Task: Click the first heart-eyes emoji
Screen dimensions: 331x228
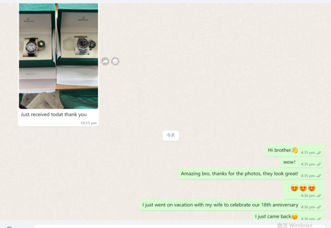Action: point(295,188)
